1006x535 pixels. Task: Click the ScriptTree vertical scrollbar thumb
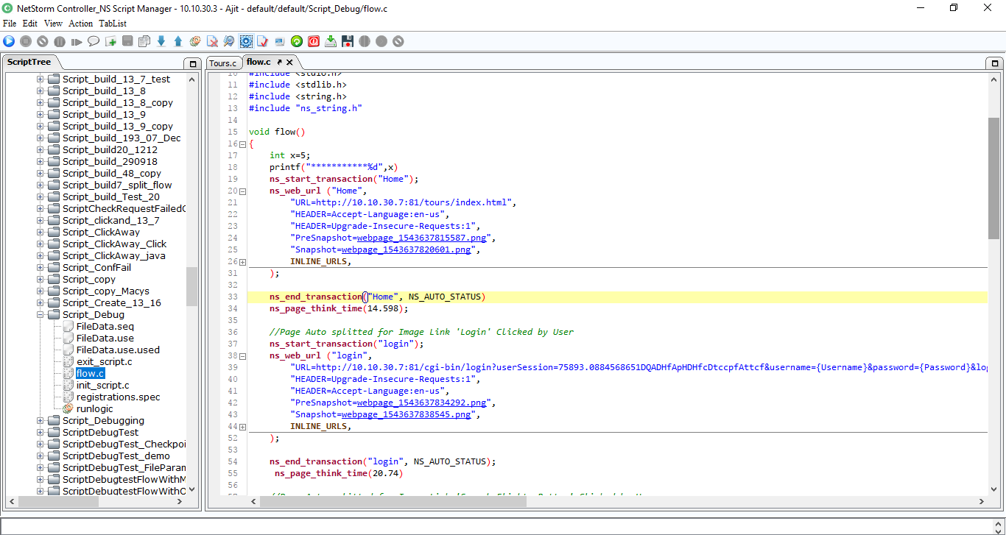tap(192, 286)
